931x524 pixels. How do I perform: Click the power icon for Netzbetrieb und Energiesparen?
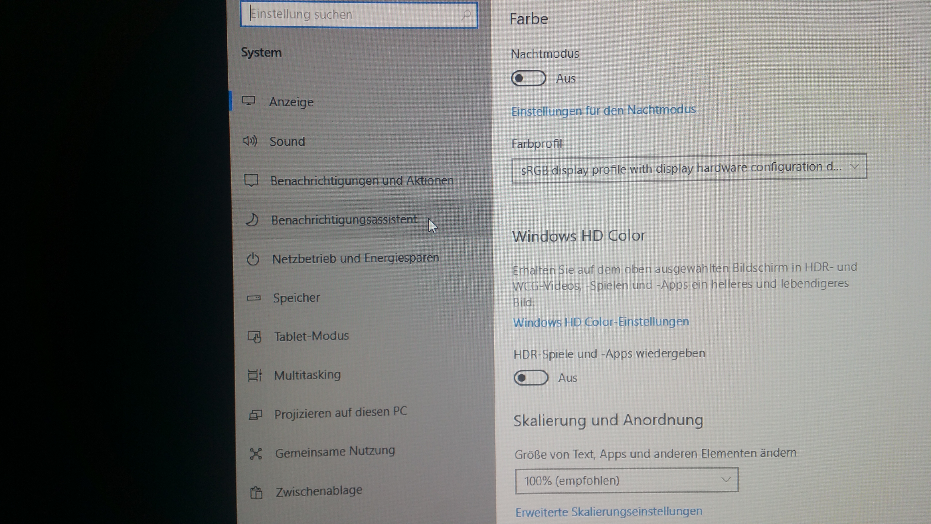coord(253,259)
